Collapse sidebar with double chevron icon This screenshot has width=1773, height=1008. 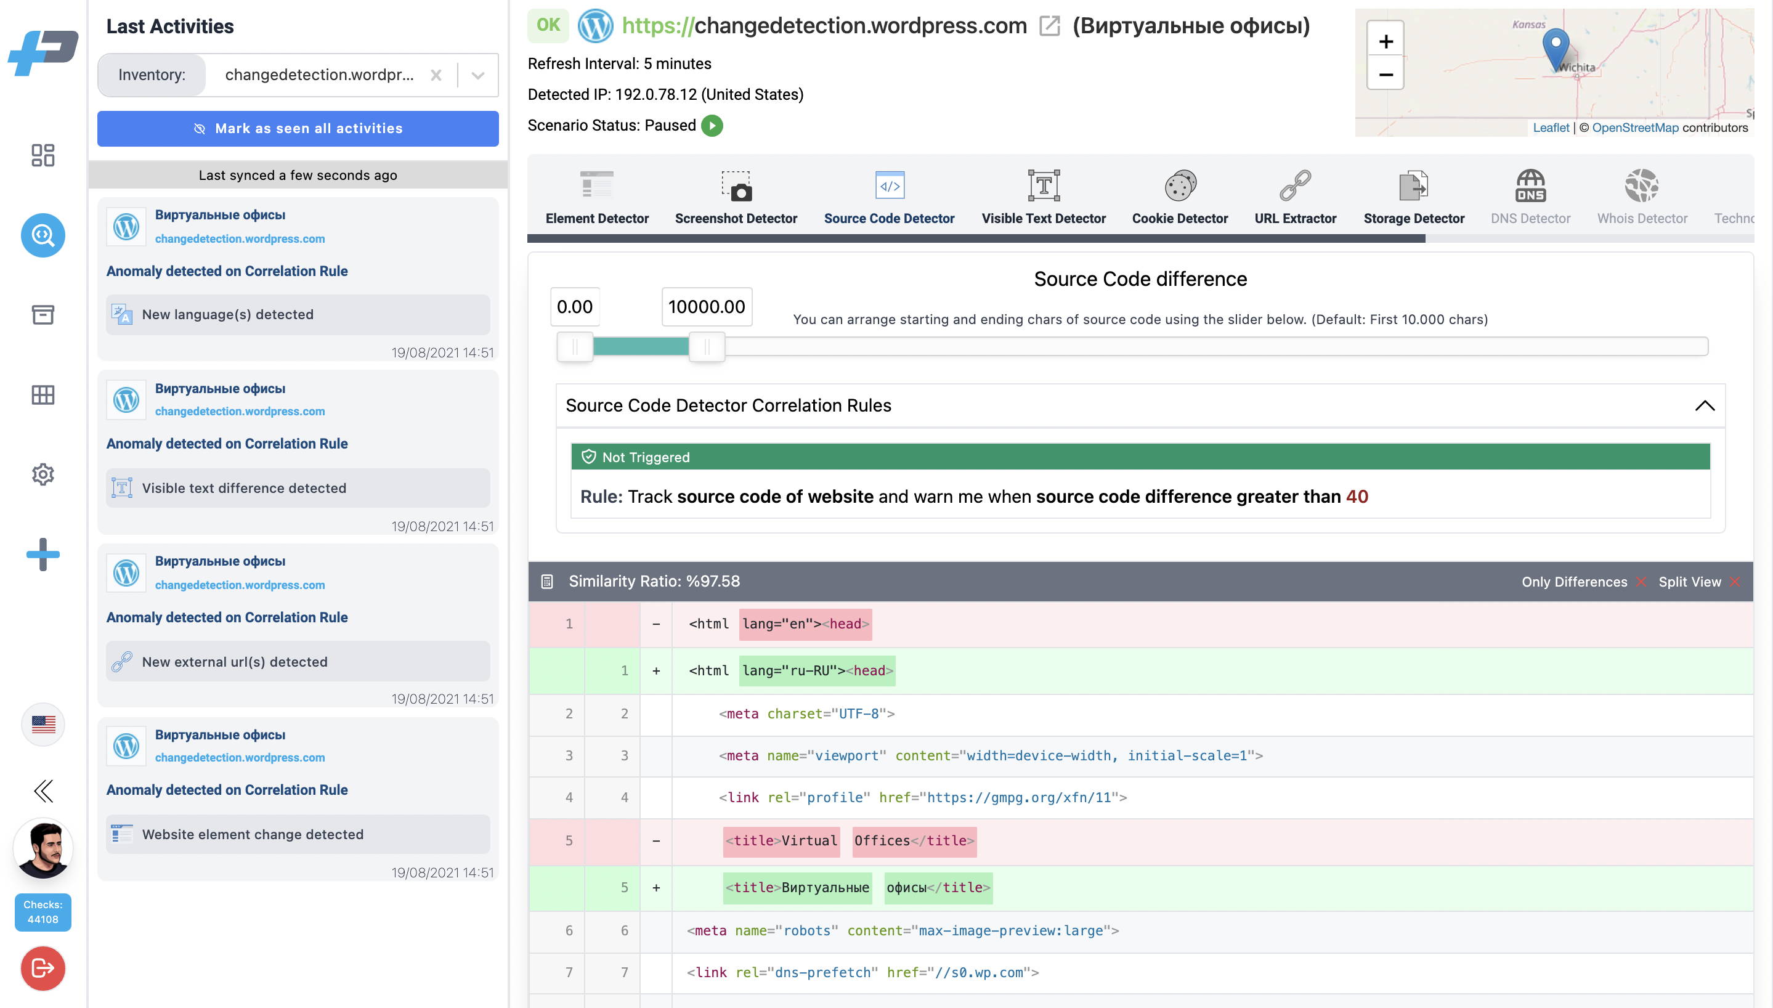pyautogui.click(x=43, y=791)
